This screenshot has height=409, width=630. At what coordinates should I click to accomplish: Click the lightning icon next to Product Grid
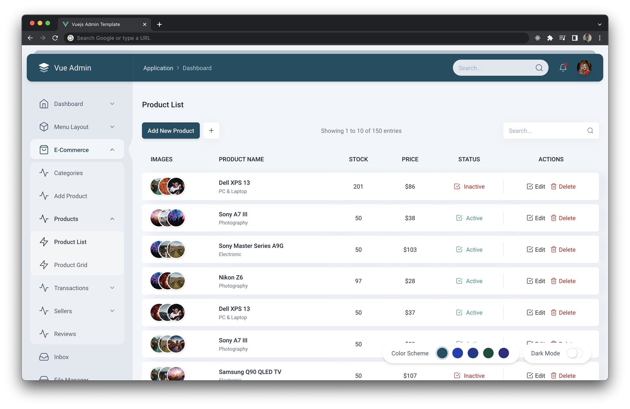[x=44, y=265]
